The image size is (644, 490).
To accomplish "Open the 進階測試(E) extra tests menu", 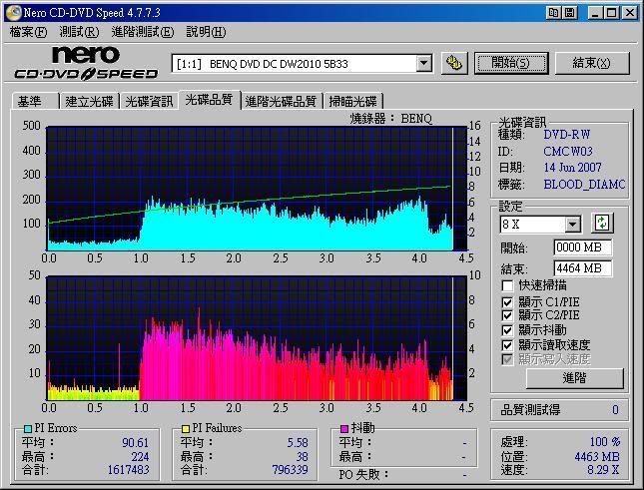I will 143,32.
